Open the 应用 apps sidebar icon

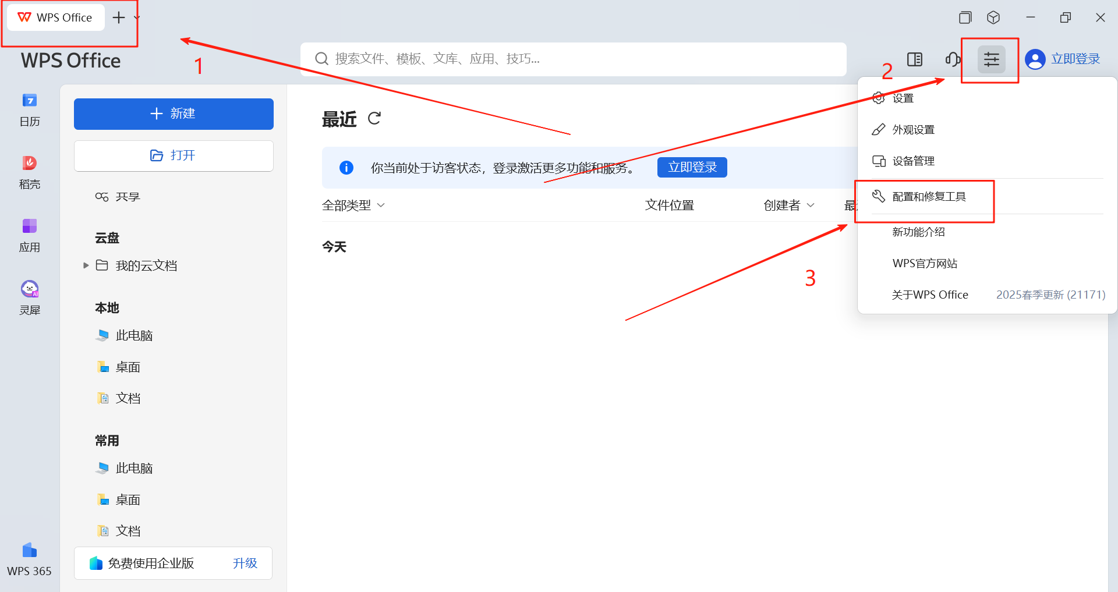click(x=30, y=236)
